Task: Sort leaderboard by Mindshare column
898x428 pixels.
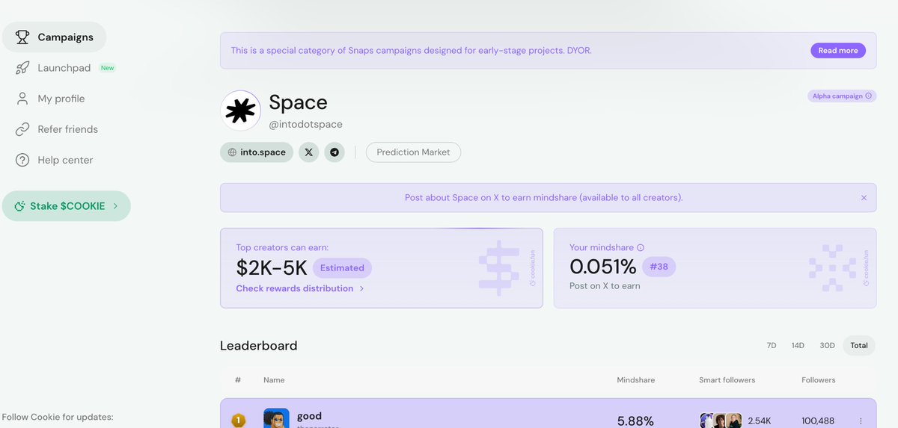Action: click(635, 380)
